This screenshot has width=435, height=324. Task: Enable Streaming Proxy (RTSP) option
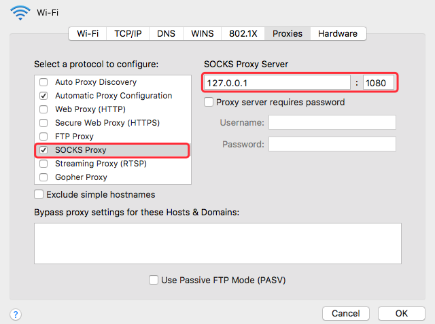point(43,164)
